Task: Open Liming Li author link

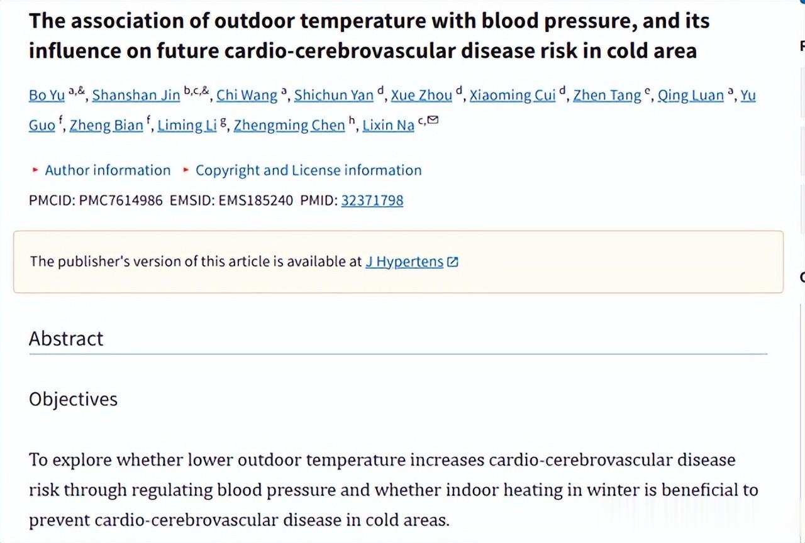Action: click(x=187, y=125)
